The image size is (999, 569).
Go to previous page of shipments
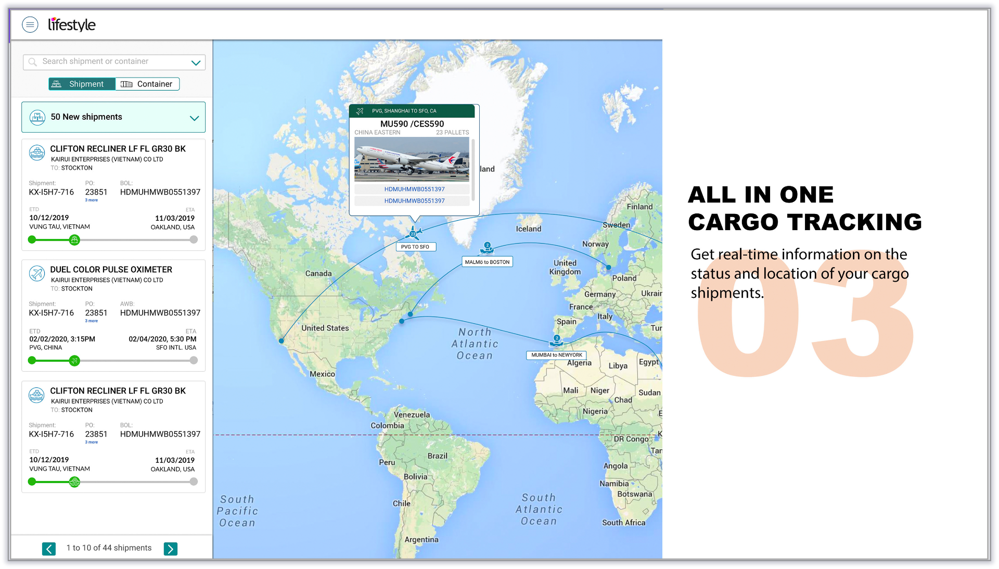click(x=49, y=549)
